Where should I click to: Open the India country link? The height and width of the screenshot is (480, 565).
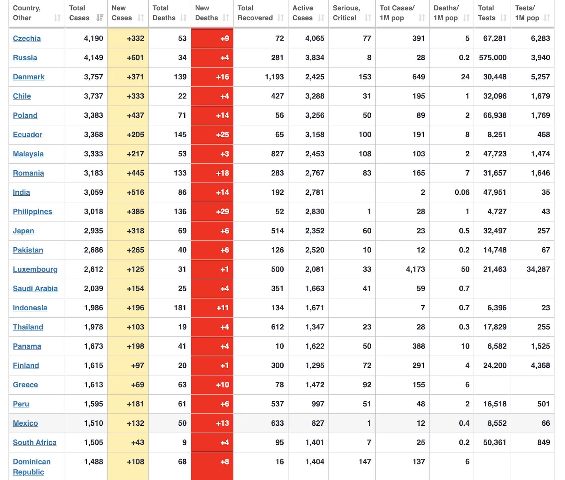tap(21, 193)
